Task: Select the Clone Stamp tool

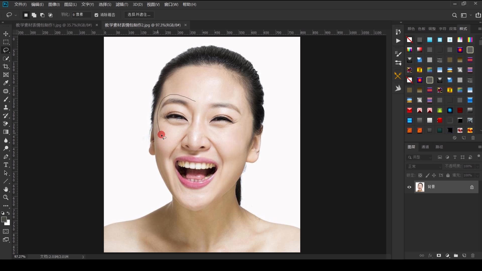Action: [6, 107]
